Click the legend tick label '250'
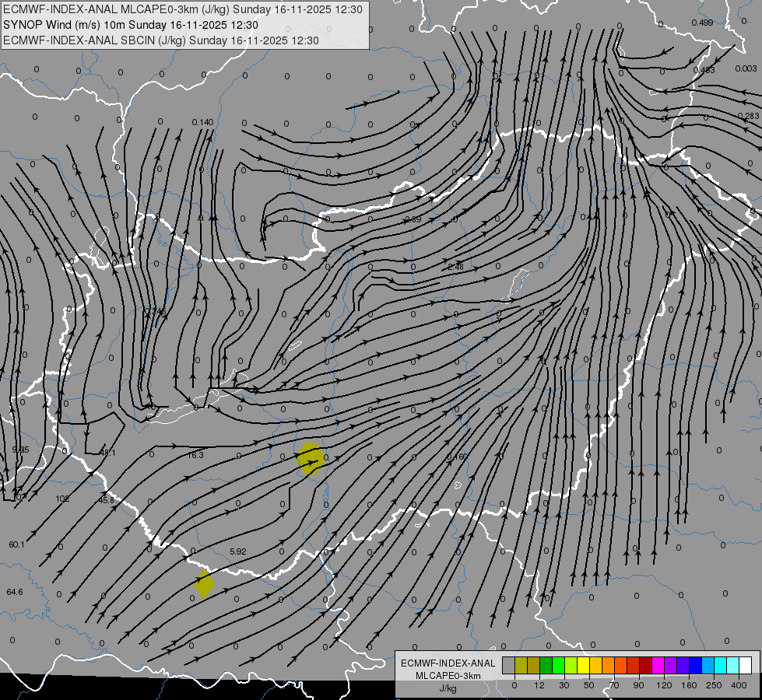 point(714,685)
